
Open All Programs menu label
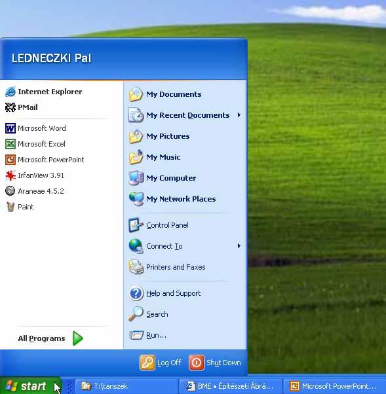41,338
